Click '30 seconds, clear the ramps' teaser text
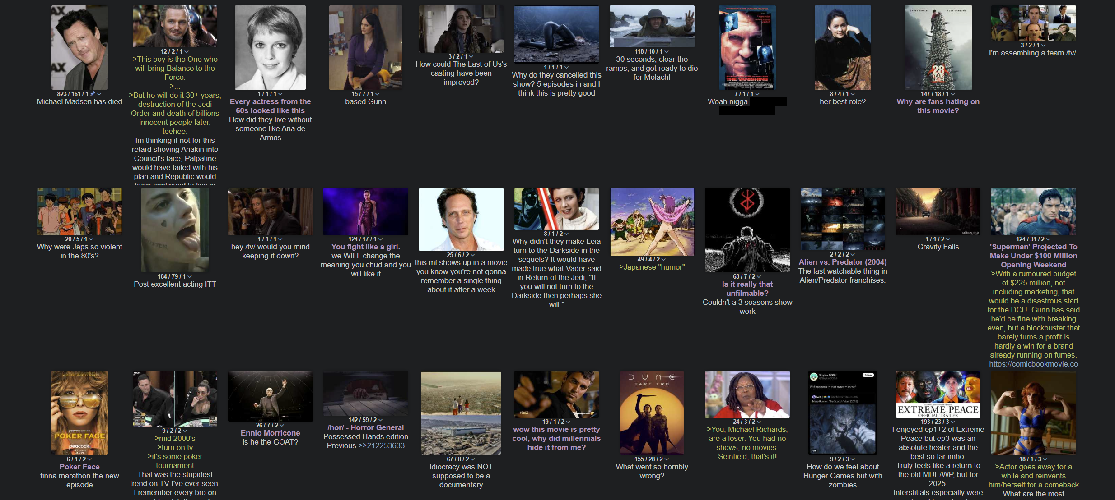This screenshot has height=500, width=1115. (x=652, y=68)
